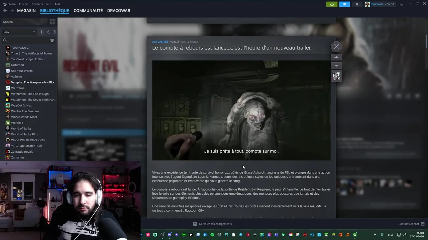Image resolution: width=428 pixels, height=240 pixels.
Task: Open the taskbar volume control
Action: tap(404, 235)
